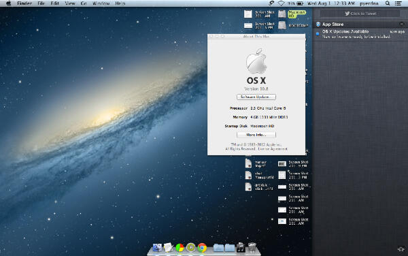Open the first folder stack in the Dock

coord(218,248)
